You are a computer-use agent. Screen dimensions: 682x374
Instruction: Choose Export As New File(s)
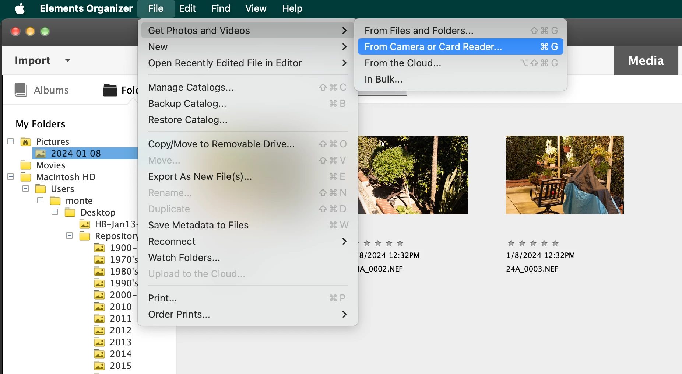248,176
